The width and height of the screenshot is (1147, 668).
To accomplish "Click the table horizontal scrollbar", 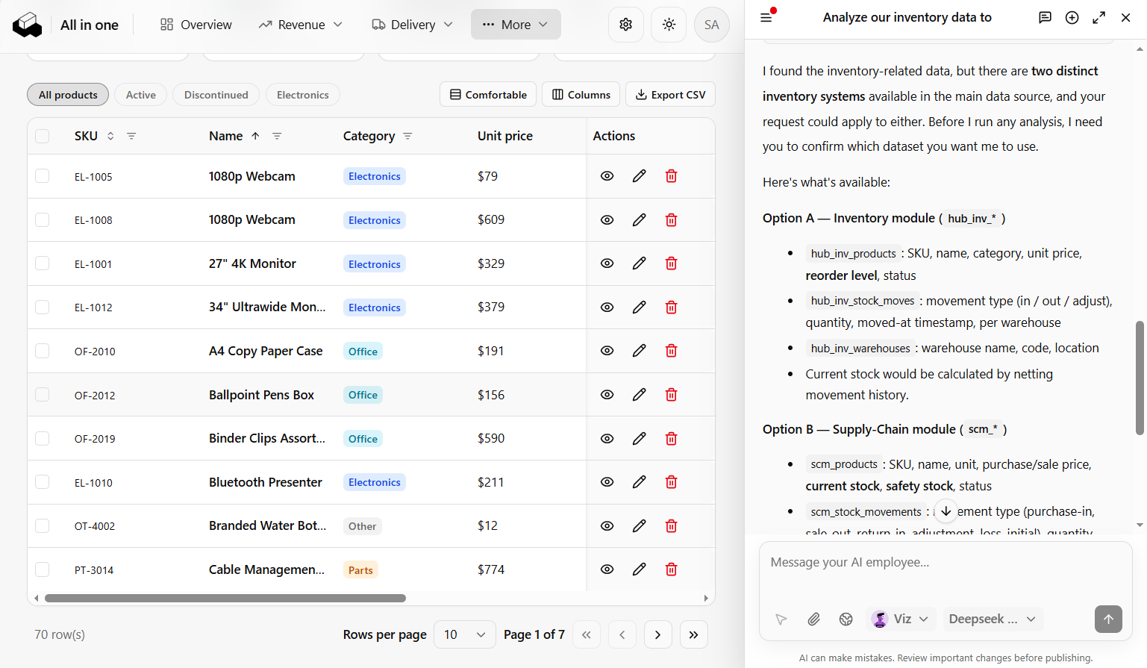I will pyautogui.click(x=225, y=598).
